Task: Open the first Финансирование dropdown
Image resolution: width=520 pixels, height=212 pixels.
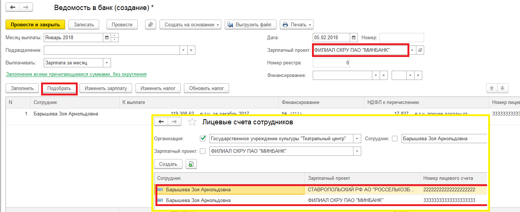Action: pyautogui.click(x=376, y=75)
